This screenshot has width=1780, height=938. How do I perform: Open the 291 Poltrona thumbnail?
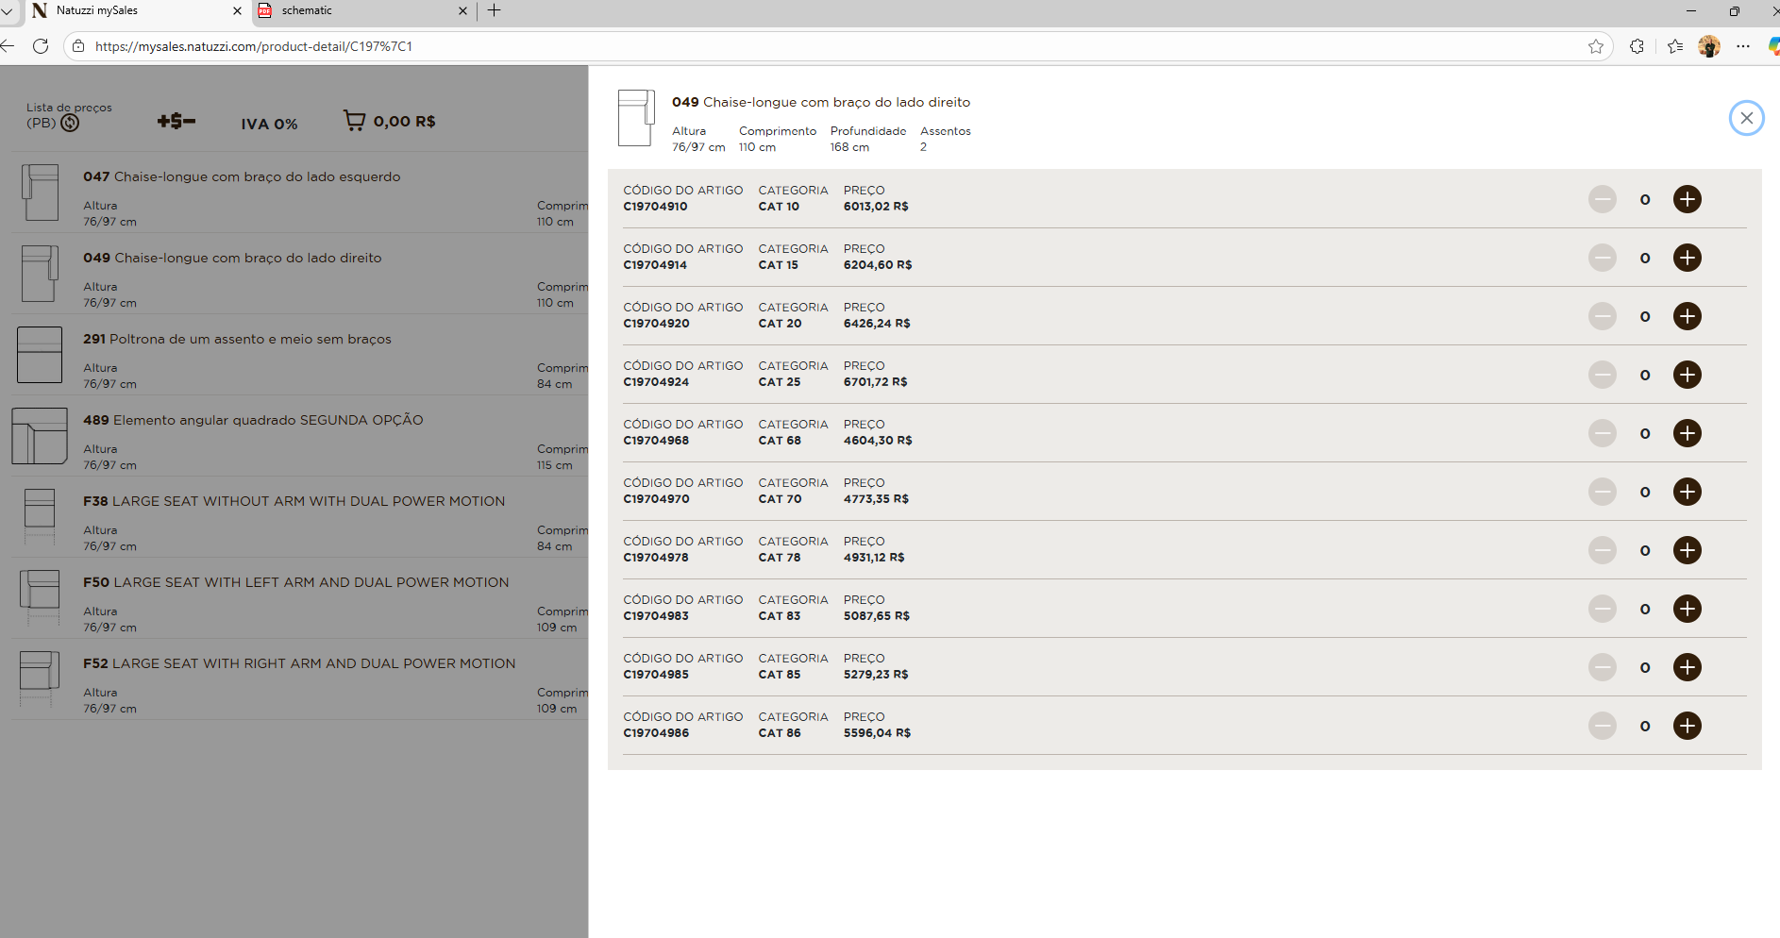(x=40, y=355)
